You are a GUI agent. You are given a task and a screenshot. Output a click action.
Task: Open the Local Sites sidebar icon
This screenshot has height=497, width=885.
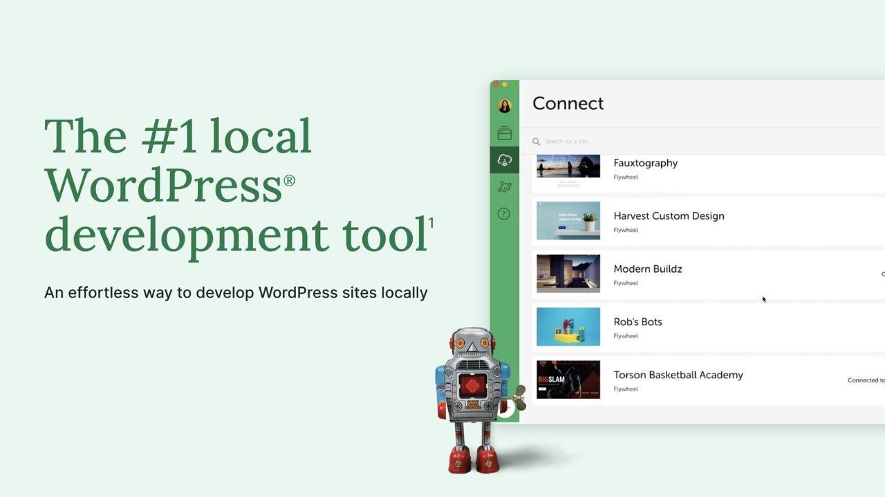click(505, 133)
